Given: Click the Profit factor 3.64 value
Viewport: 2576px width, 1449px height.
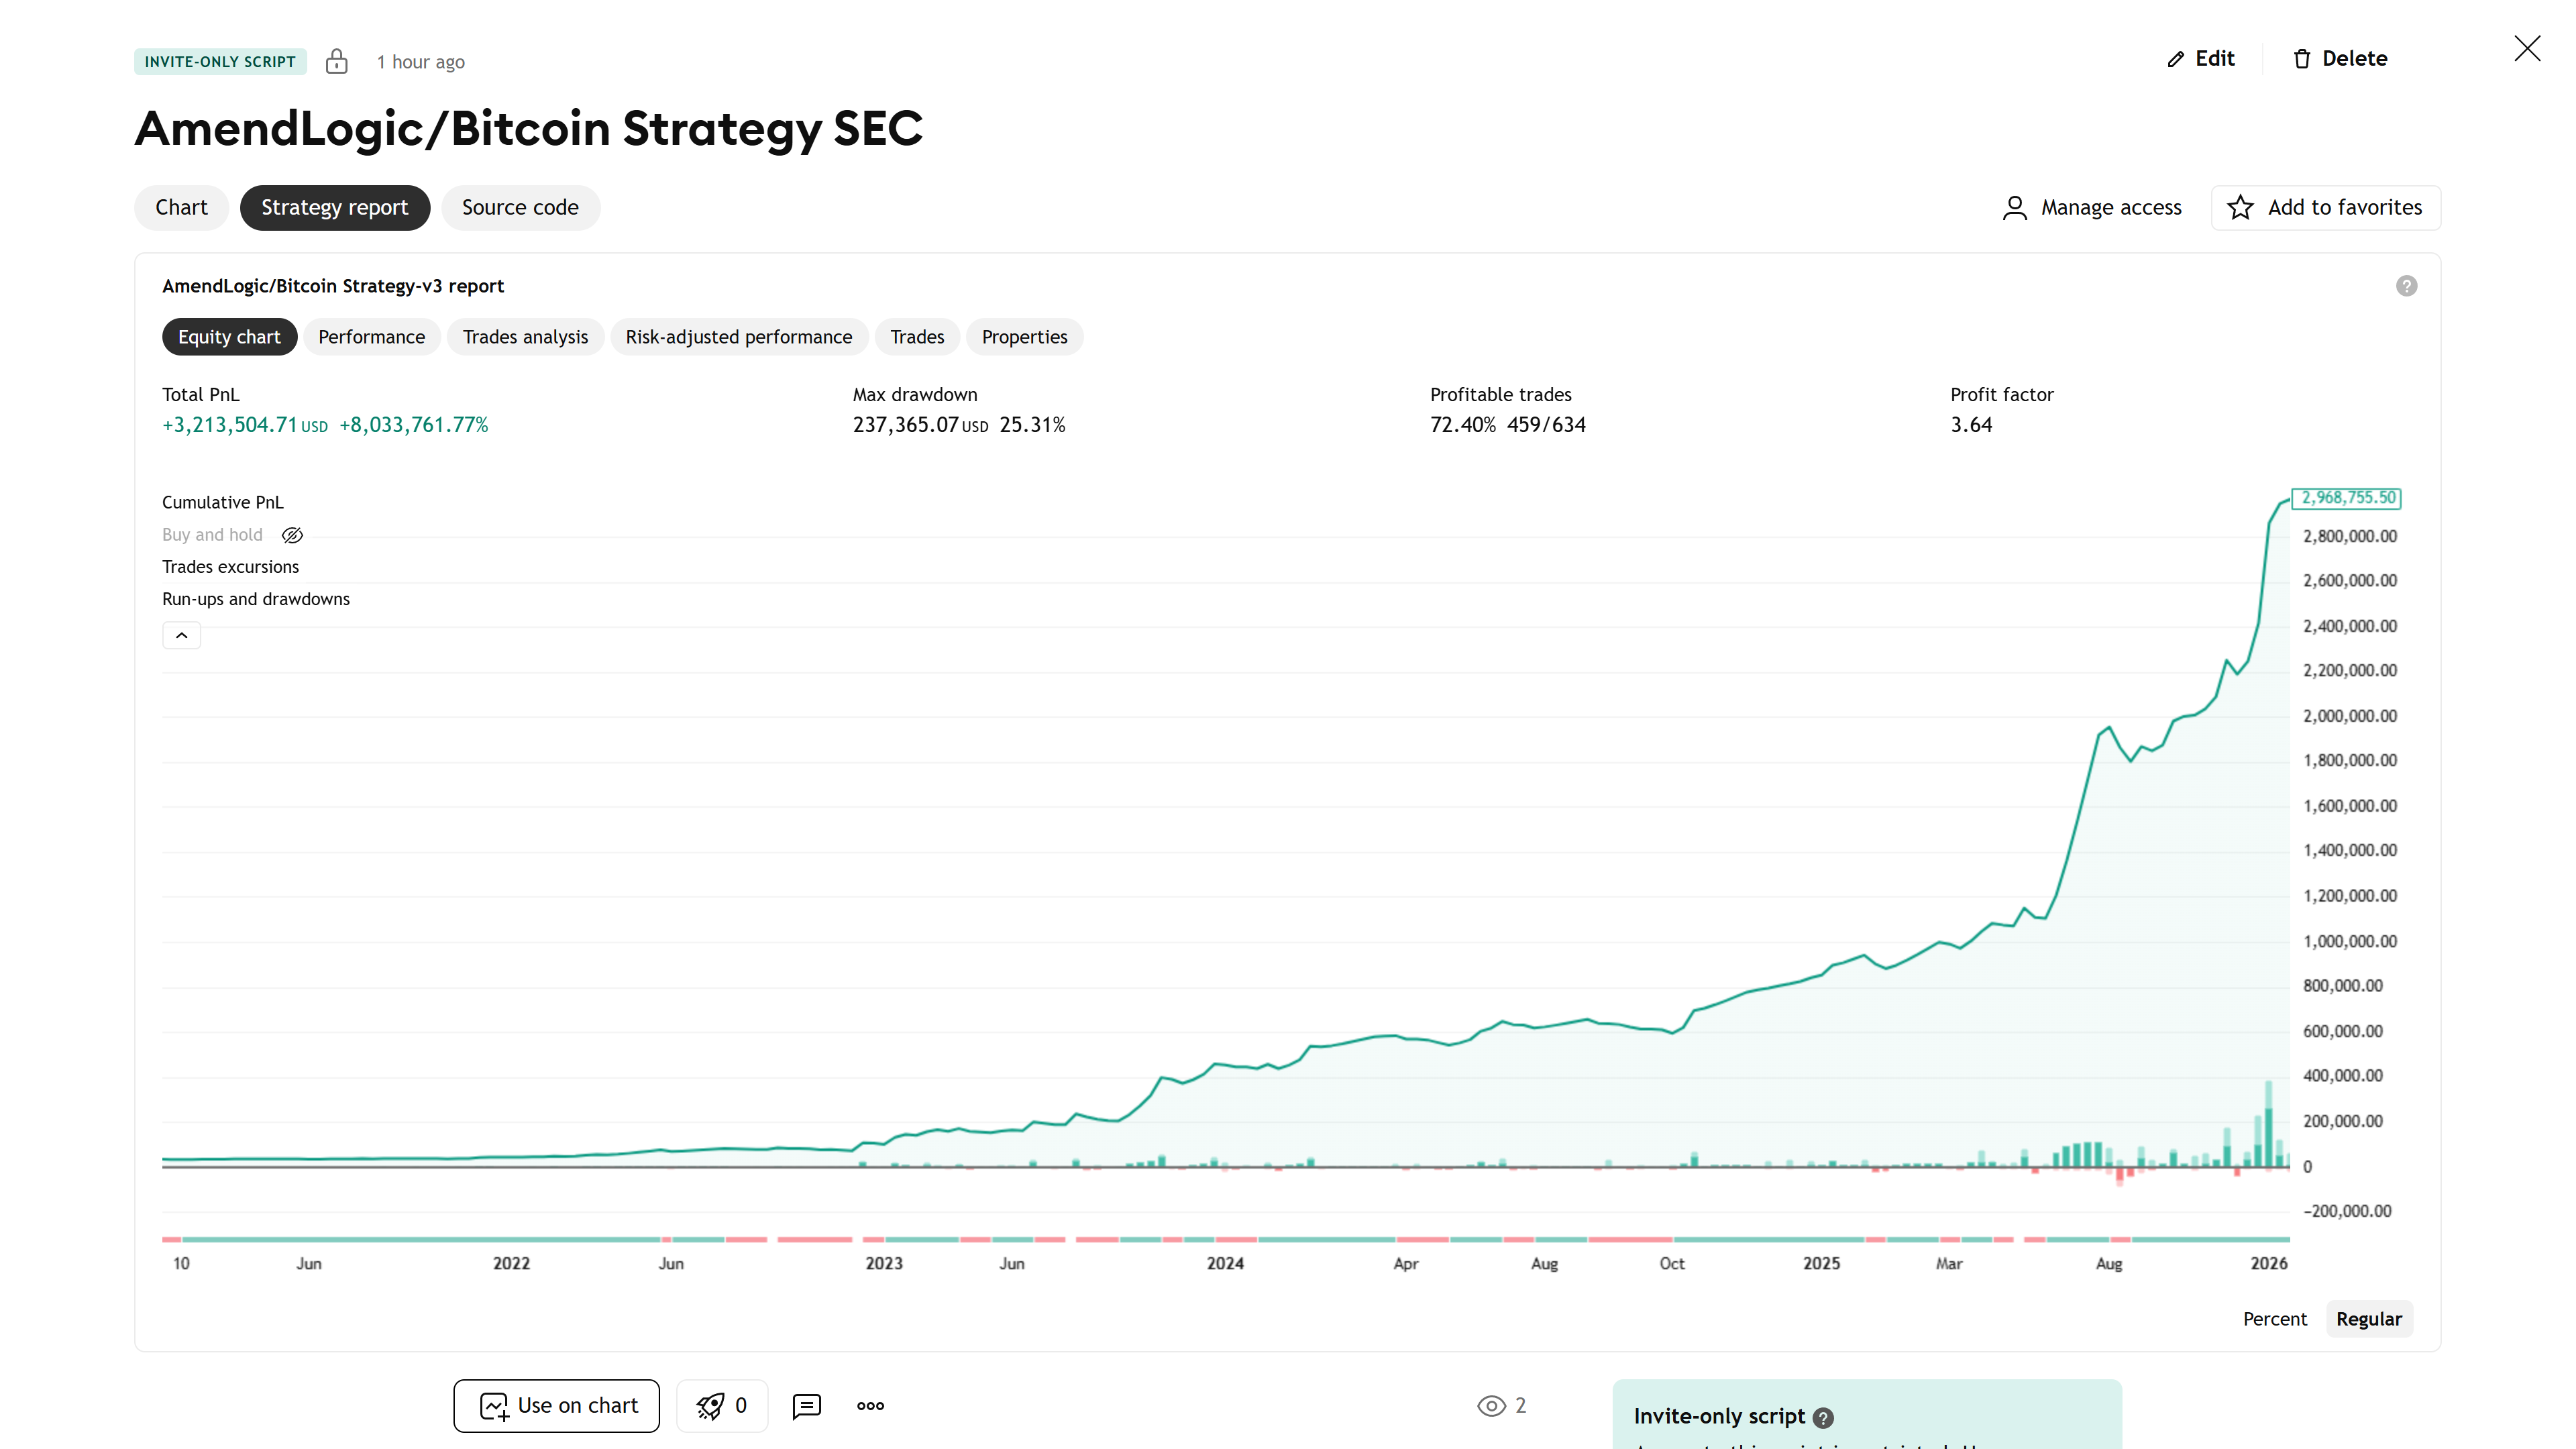Looking at the screenshot, I should point(1971,425).
